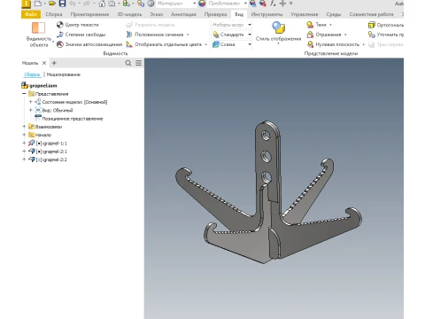This screenshot has height=319, width=425.
Task: Click the Отражения reflections icon
Action: point(310,35)
